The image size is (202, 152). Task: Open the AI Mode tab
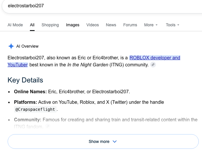15,25
